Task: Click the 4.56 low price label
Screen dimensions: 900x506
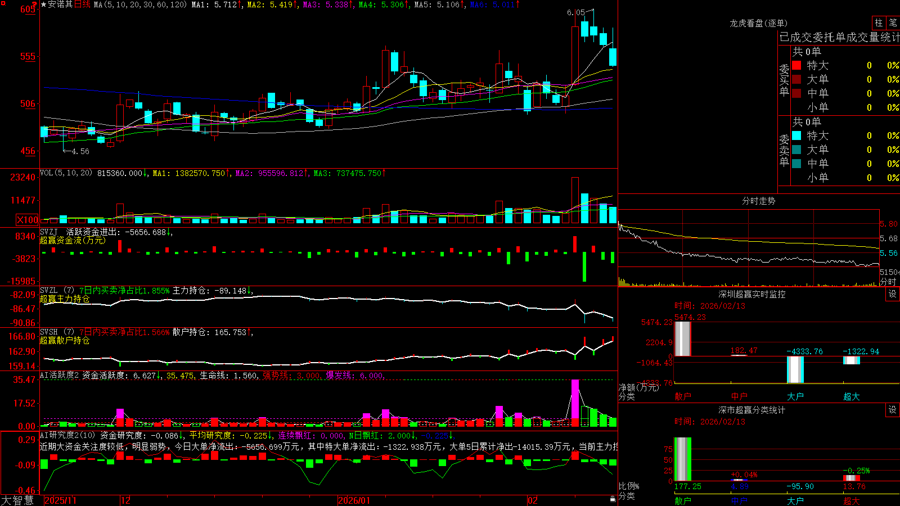Action: pyautogui.click(x=80, y=151)
